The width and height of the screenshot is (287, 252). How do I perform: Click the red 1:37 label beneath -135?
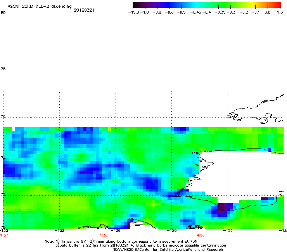click(x=4, y=235)
